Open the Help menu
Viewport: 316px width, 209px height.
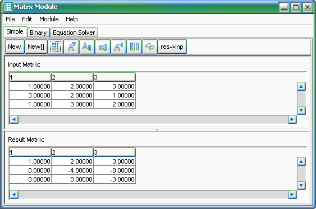pyautogui.click(x=72, y=19)
